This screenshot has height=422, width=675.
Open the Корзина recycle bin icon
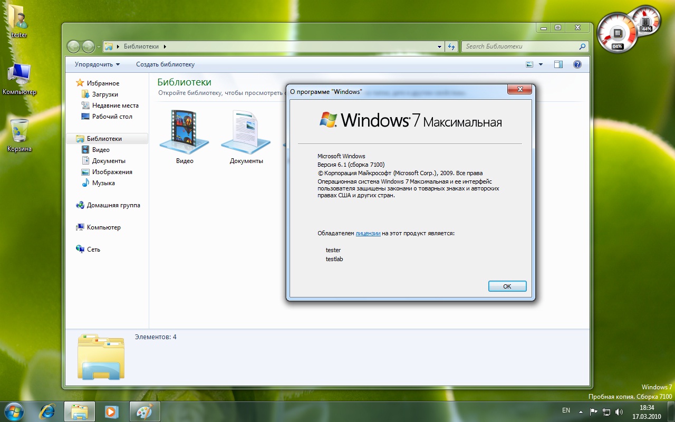click(19, 136)
